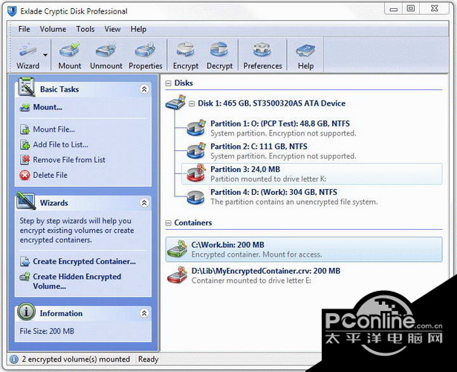
Task: Click Remove File from List link
Action: click(69, 160)
